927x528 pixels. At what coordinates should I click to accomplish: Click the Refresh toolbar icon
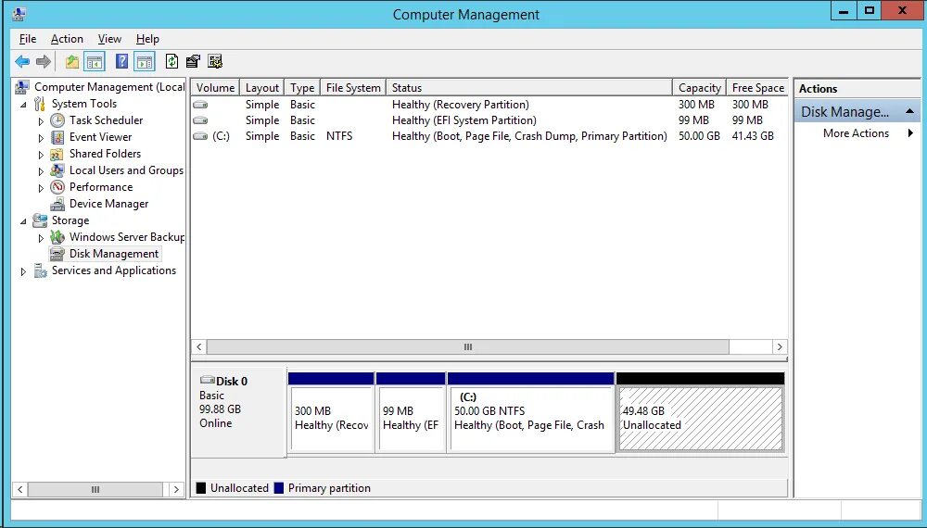click(x=171, y=61)
